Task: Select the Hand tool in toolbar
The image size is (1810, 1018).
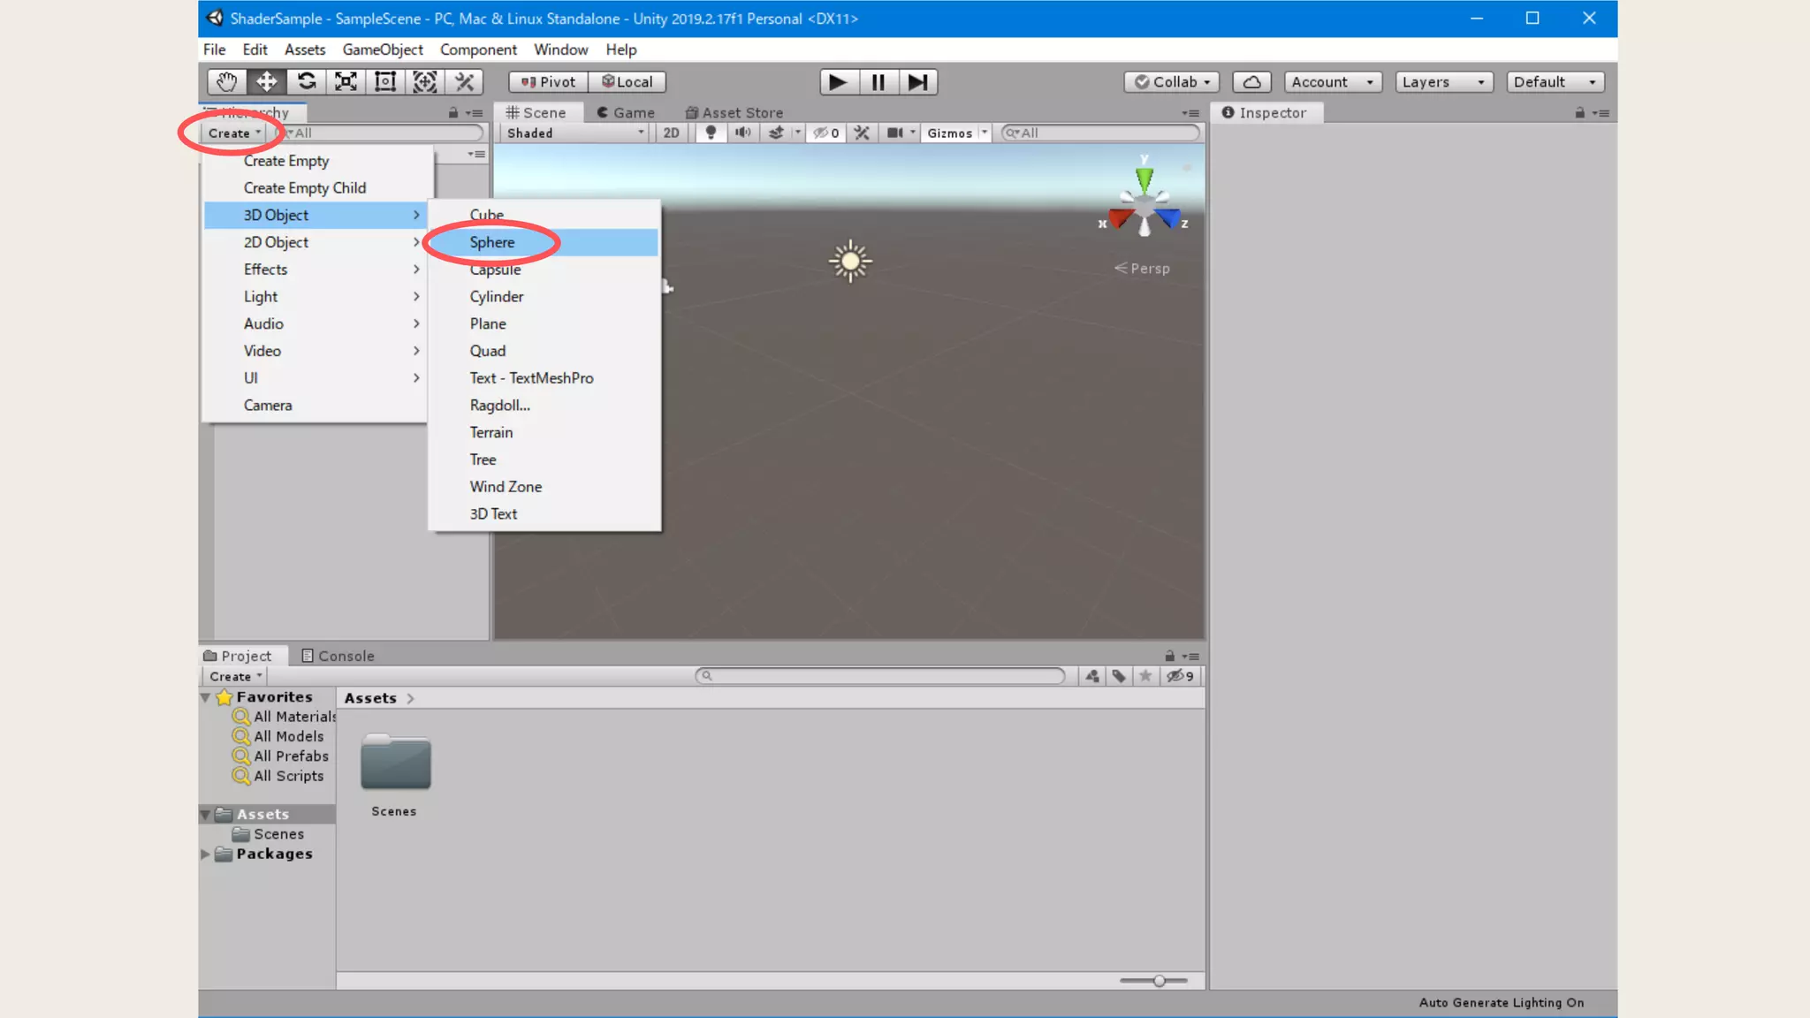Action: pos(226,82)
